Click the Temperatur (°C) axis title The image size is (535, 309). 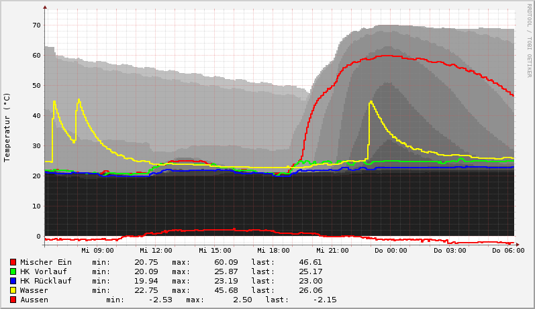[7, 127]
